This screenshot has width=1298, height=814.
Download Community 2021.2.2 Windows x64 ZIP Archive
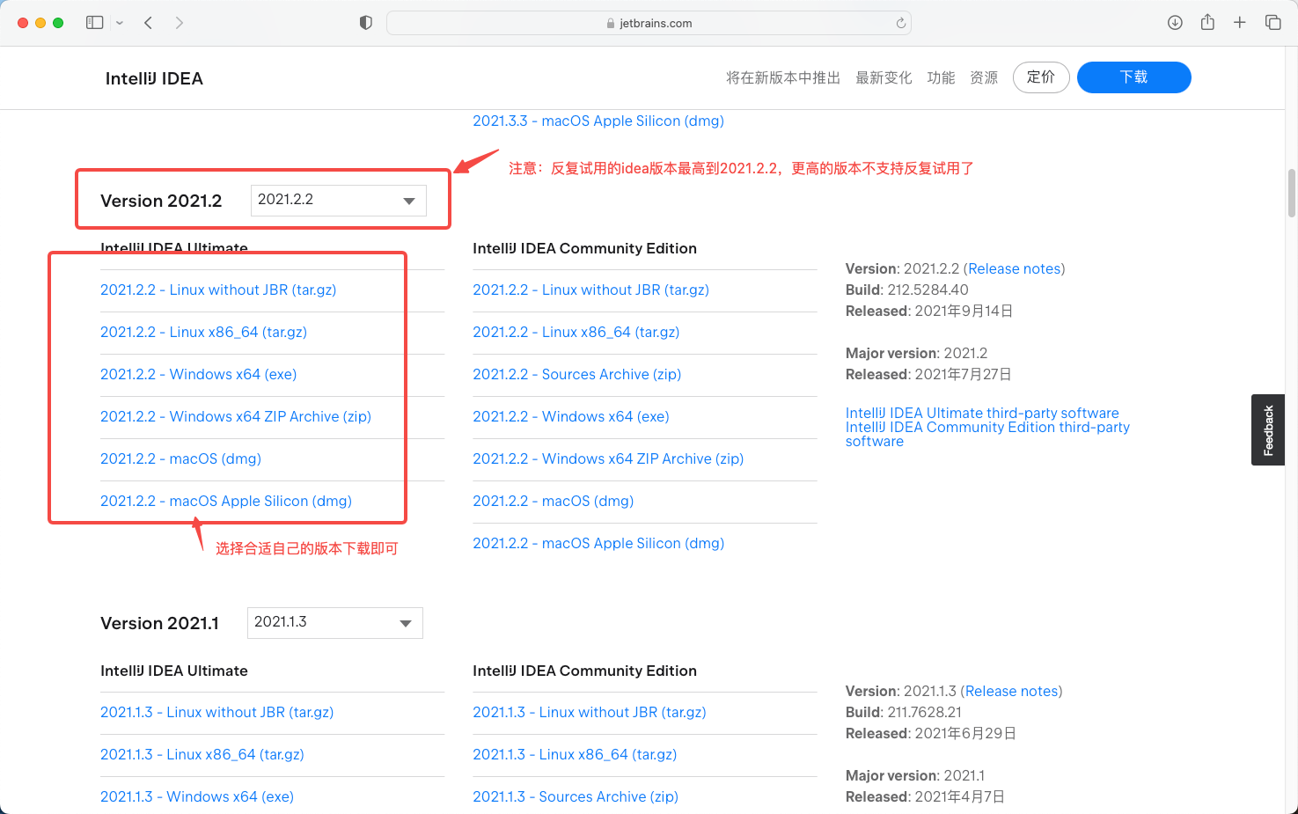click(x=608, y=458)
